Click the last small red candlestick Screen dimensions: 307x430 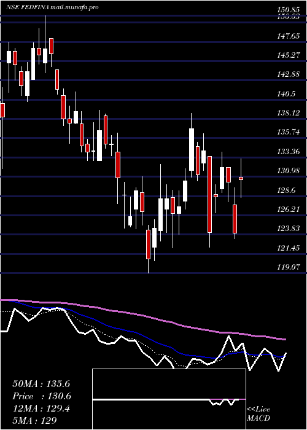[x=241, y=178]
